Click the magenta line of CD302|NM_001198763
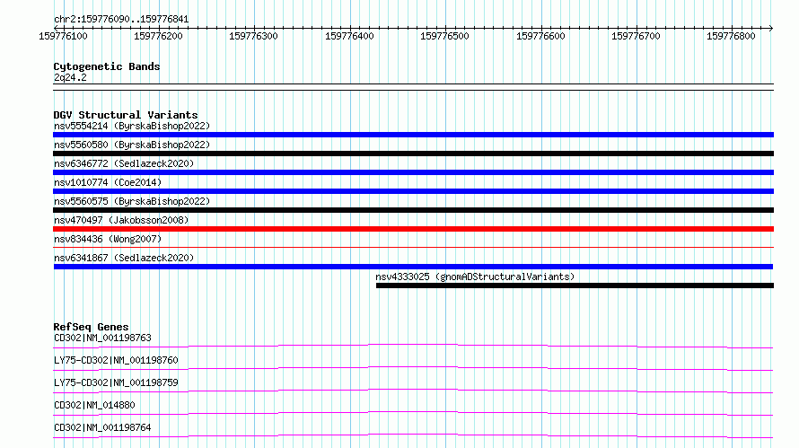799x448 pixels. (x=413, y=346)
